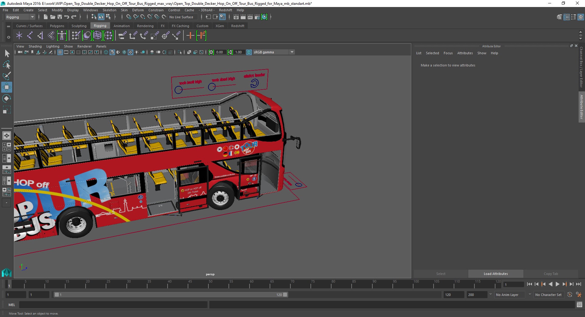Viewport: 585px width, 317px height.
Task: Pick the Lasso Select tool
Action: (x=7, y=65)
